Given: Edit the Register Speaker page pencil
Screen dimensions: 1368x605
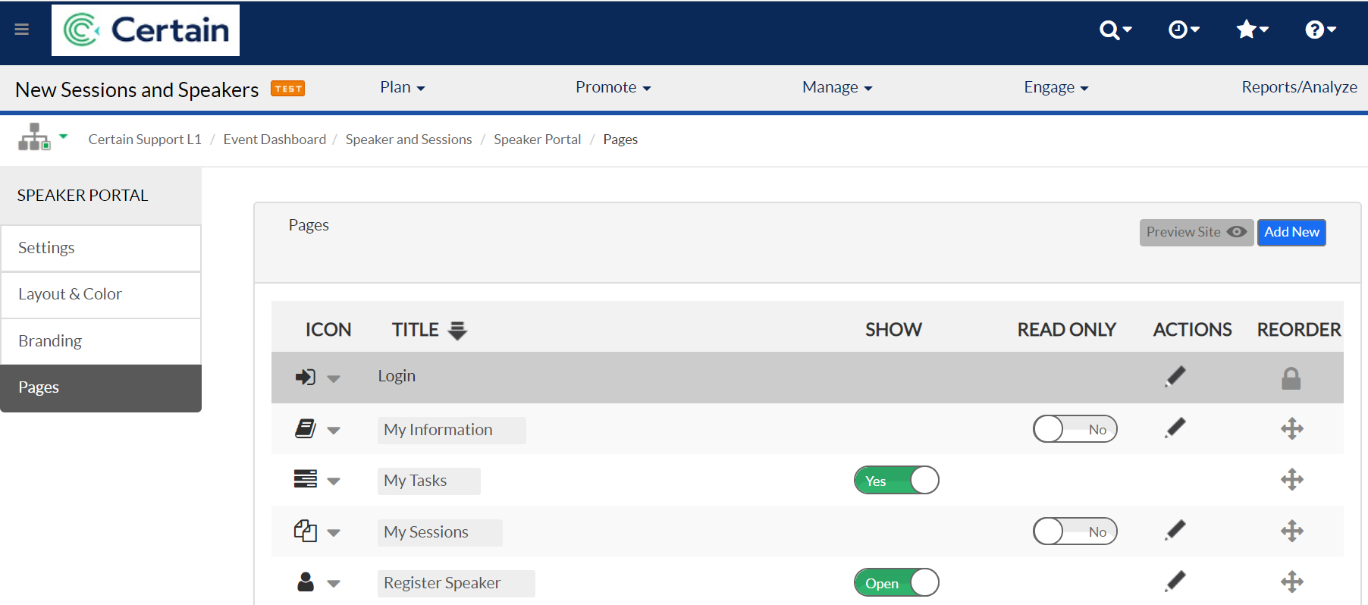Looking at the screenshot, I should pos(1175,581).
